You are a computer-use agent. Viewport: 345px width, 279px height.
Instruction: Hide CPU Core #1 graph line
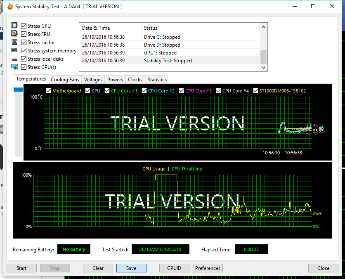(x=107, y=91)
